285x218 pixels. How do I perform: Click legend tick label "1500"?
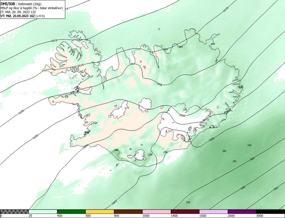pyautogui.click(x=202, y=216)
